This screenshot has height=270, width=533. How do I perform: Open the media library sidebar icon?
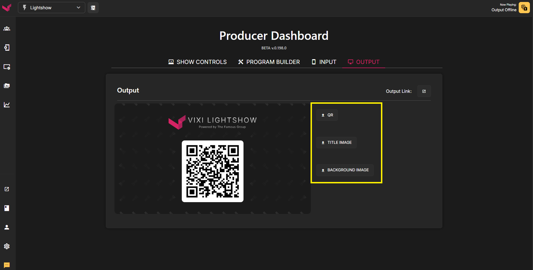click(7, 86)
